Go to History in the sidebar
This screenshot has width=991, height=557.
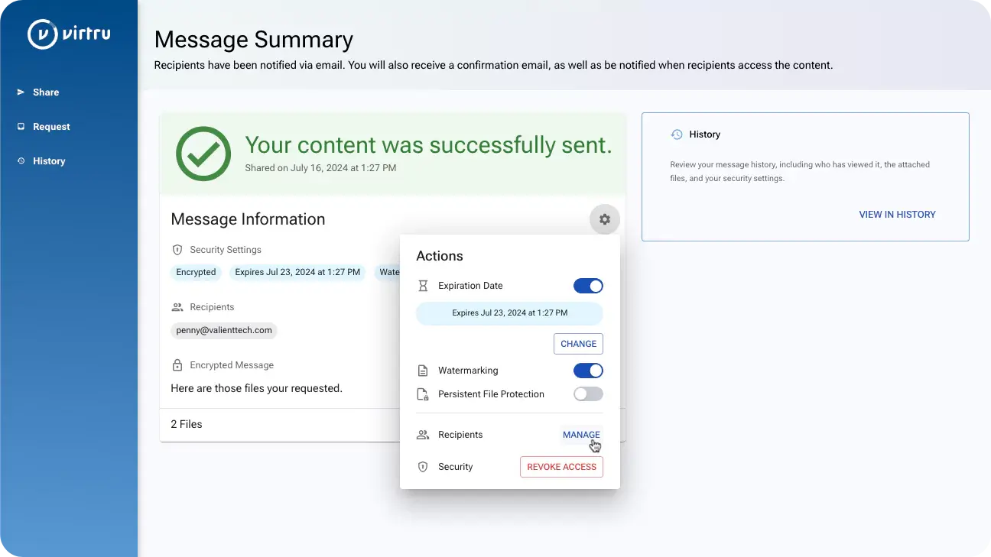click(x=49, y=161)
